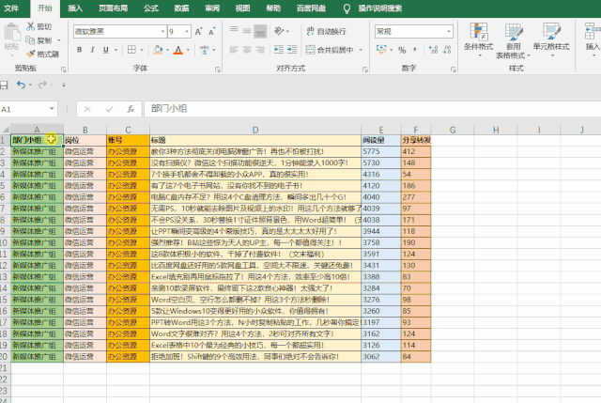Viewport: 601px width, 403px height.
Task: Click the Increase Indent icon
Action: click(x=292, y=50)
